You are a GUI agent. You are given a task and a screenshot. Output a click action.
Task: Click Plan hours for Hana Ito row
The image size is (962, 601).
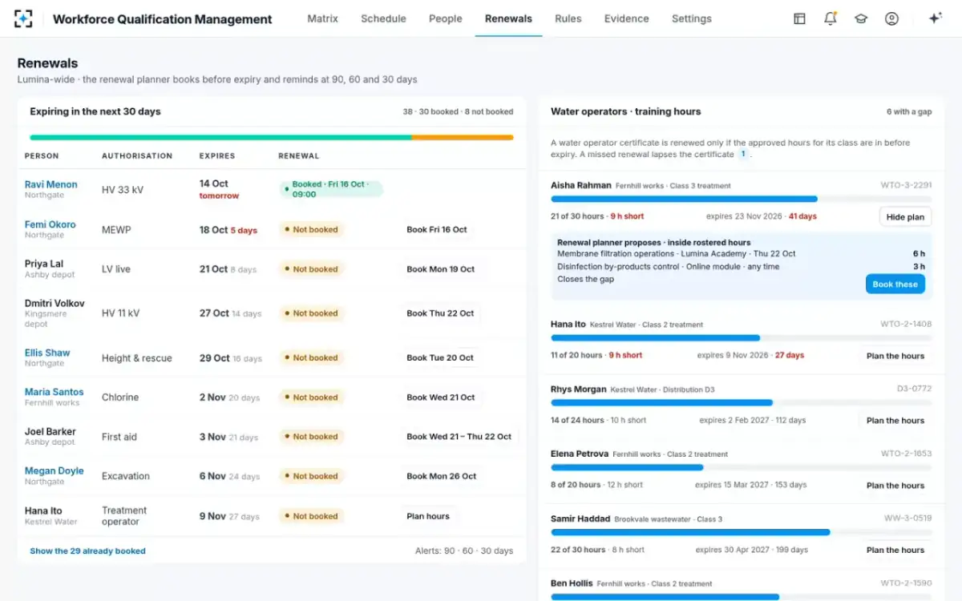(428, 516)
